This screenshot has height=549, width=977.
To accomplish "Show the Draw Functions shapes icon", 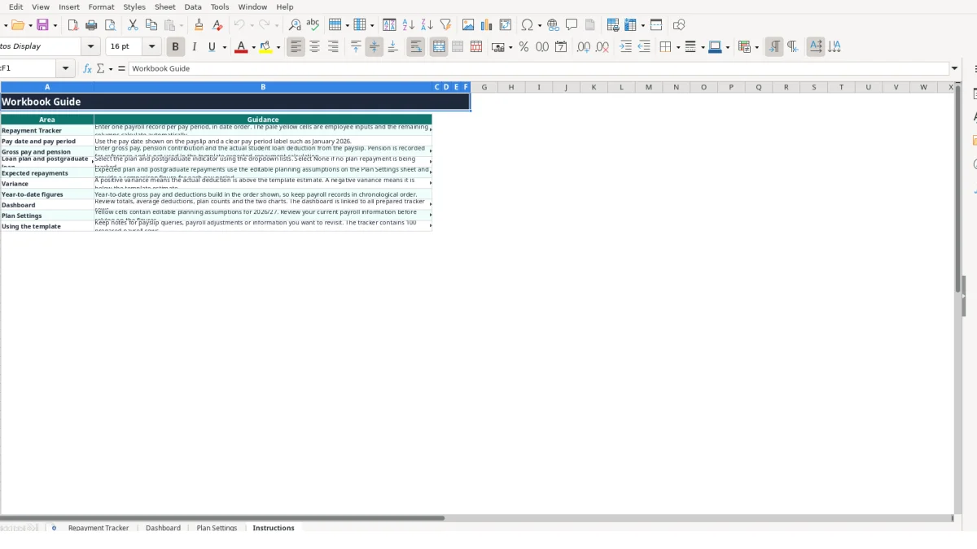I will (679, 25).
